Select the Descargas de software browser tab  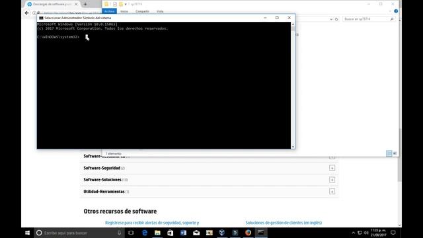pyautogui.click(x=53, y=4)
